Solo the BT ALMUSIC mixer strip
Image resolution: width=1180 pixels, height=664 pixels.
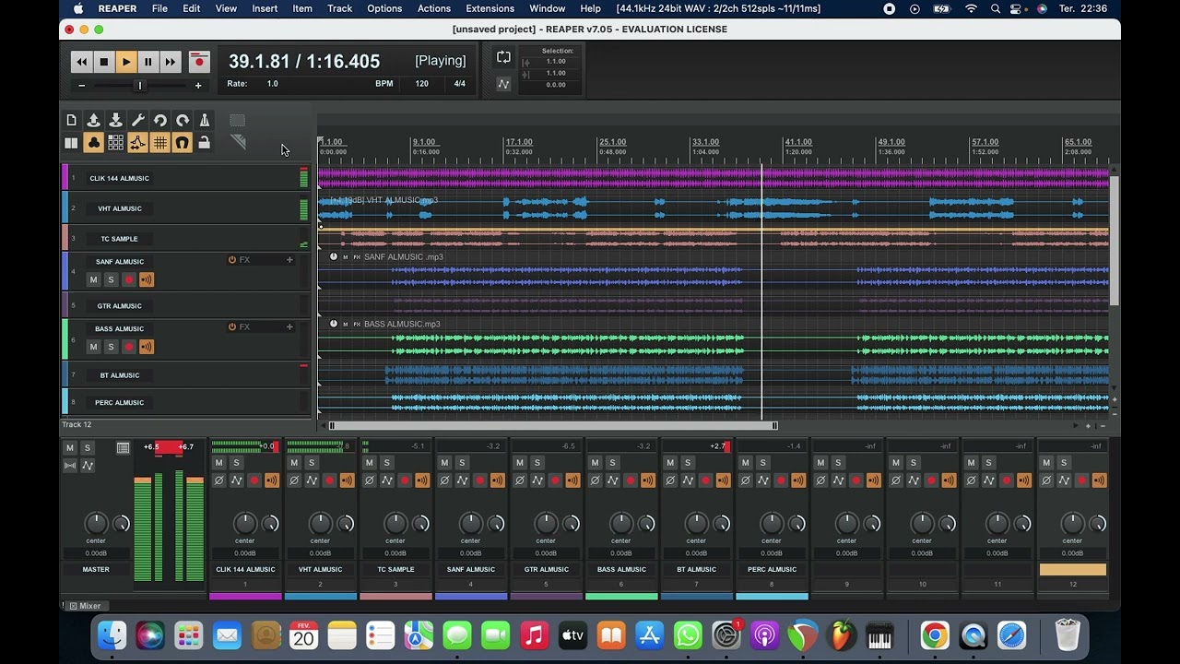point(687,463)
